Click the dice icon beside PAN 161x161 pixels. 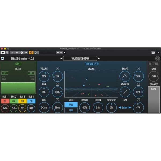[57, 84]
